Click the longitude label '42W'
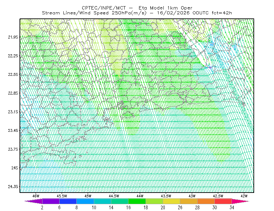Viewport: 274px width, 211px height. click(244, 196)
